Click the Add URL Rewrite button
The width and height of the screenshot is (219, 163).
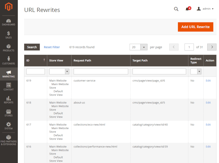click(x=195, y=27)
